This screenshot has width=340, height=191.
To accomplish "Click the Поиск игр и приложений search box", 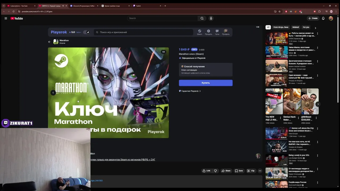I will click(143, 32).
